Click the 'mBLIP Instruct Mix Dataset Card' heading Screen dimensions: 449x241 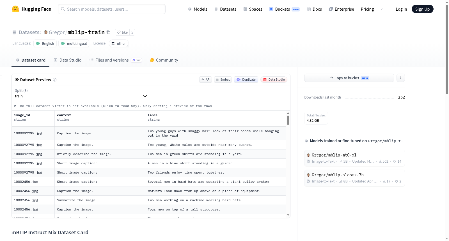point(50,233)
